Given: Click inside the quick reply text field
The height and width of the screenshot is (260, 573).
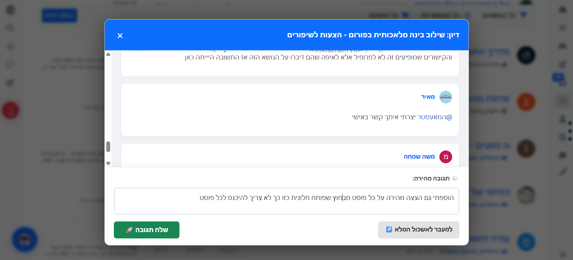Looking at the screenshot, I should 286,201.
